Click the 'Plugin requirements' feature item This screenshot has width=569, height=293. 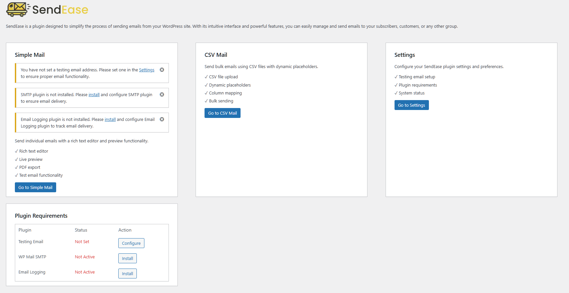pyautogui.click(x=416, y=85)
